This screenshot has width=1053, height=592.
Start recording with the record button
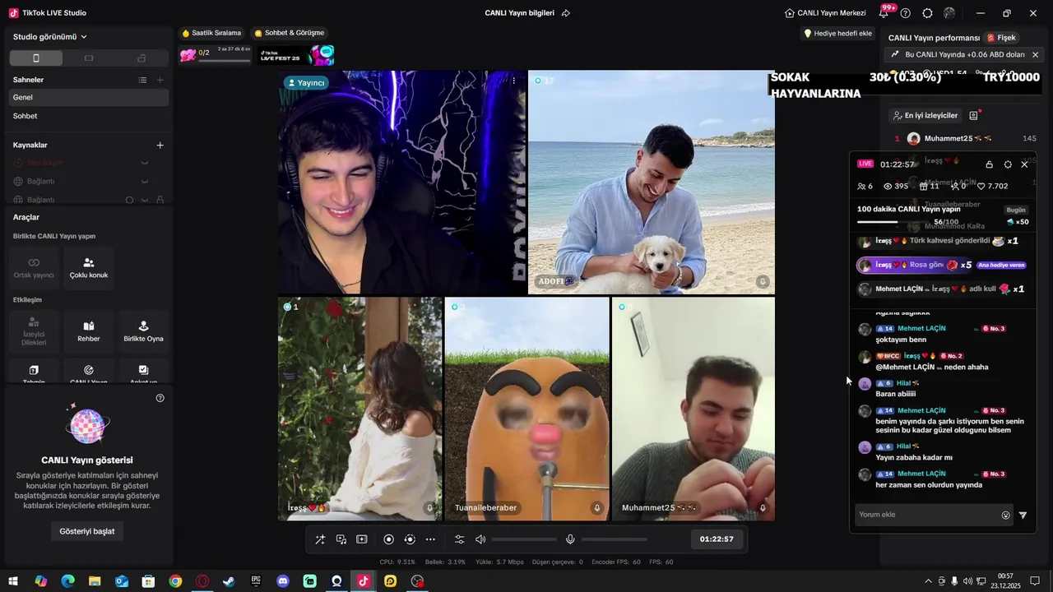tap(389, 539)
